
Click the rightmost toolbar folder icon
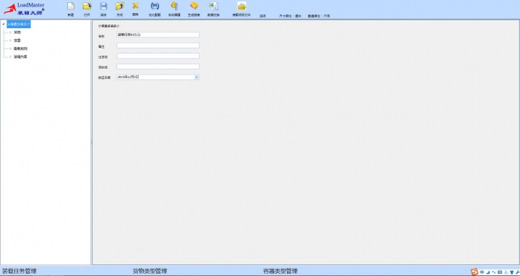coord(242,6)
